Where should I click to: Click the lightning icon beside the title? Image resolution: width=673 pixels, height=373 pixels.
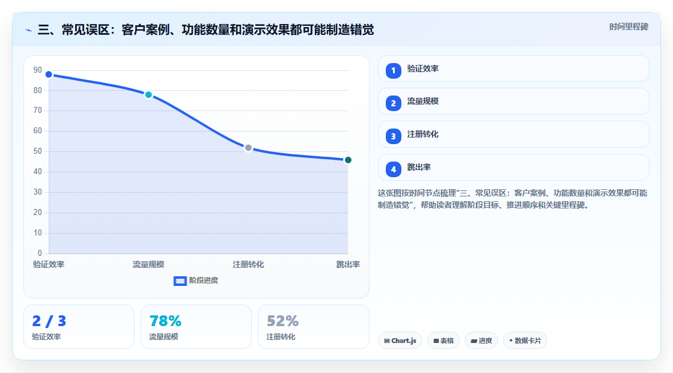point(29,31)
